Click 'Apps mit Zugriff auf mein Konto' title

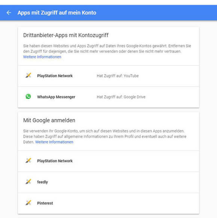tap(57, 13)
